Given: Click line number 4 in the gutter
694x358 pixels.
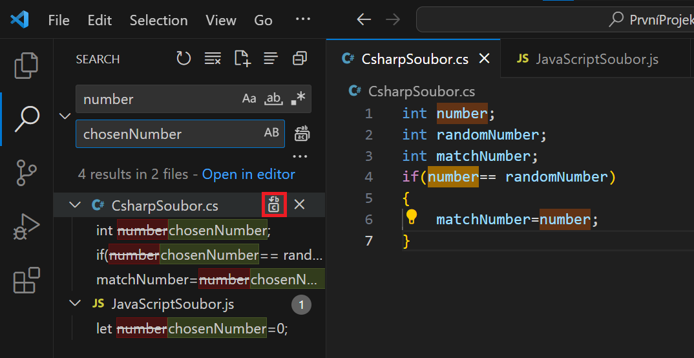Looking at the screenshot, I should tap(368, 178).
